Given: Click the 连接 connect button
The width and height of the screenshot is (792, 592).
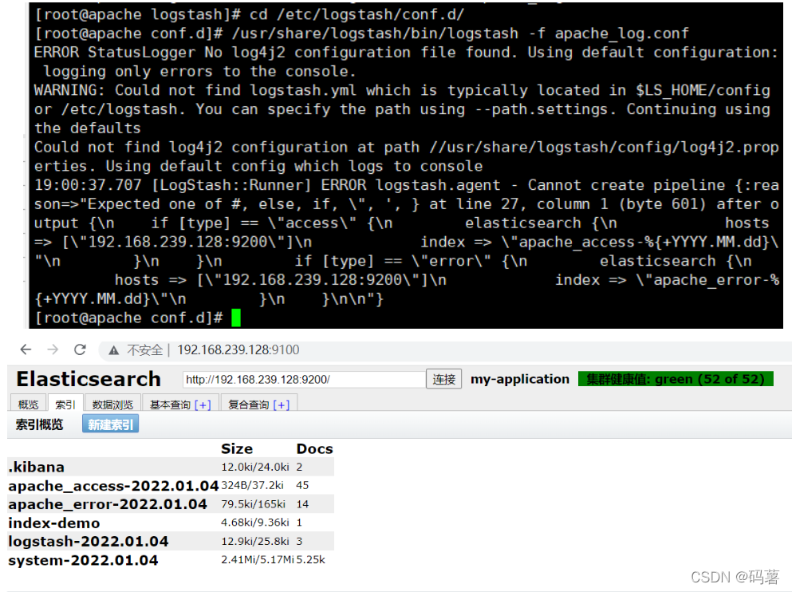Looking at the screenshot, I should (x=444, y=379).
